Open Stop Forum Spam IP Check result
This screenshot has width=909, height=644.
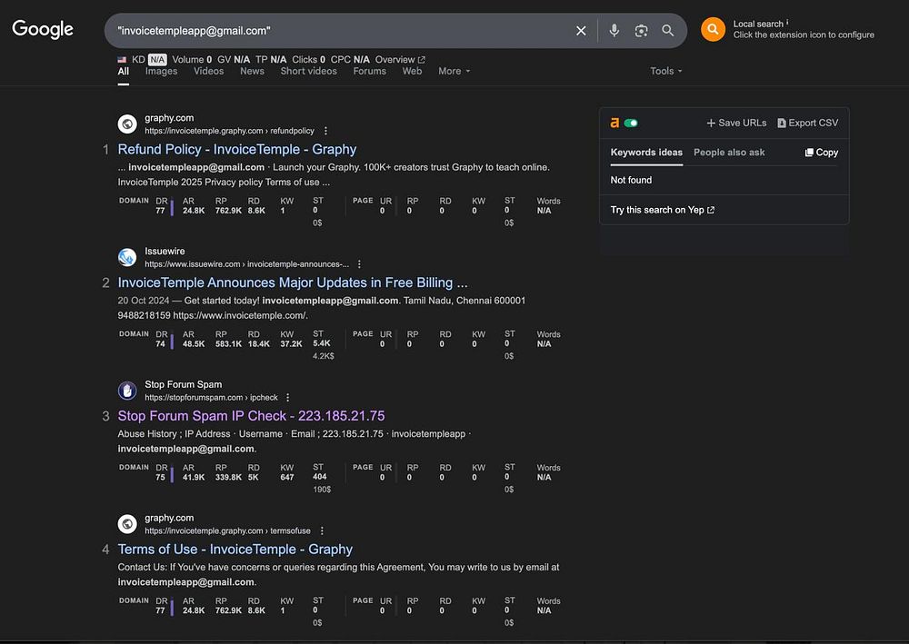click(x=251, y=416)
